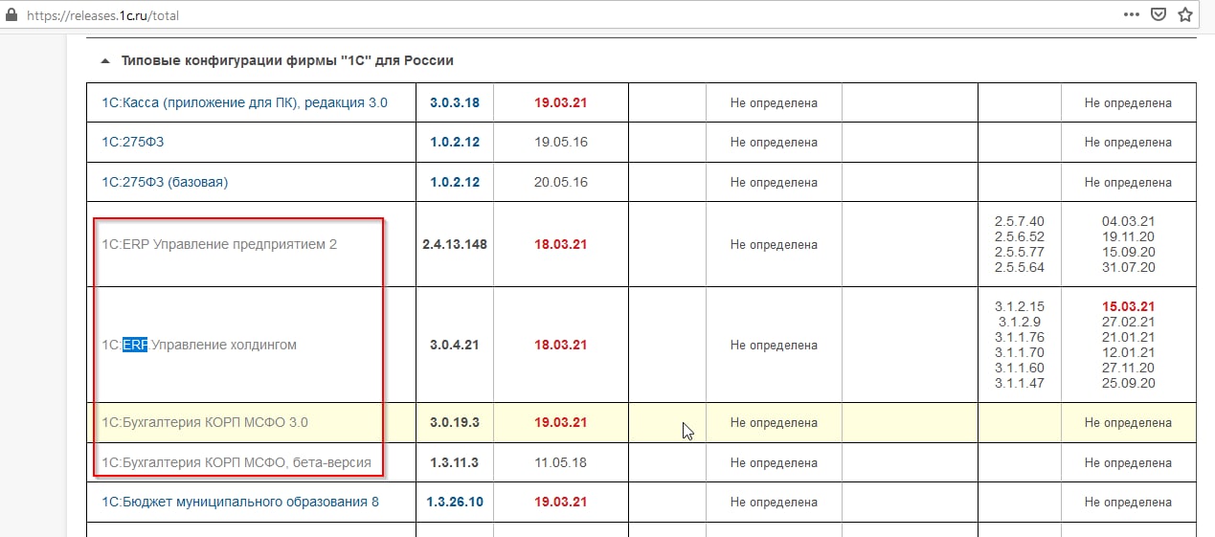Click planned version 2.5.6.52
The height and width of the screenshot is (537, 1215).
click(1019, 236)
